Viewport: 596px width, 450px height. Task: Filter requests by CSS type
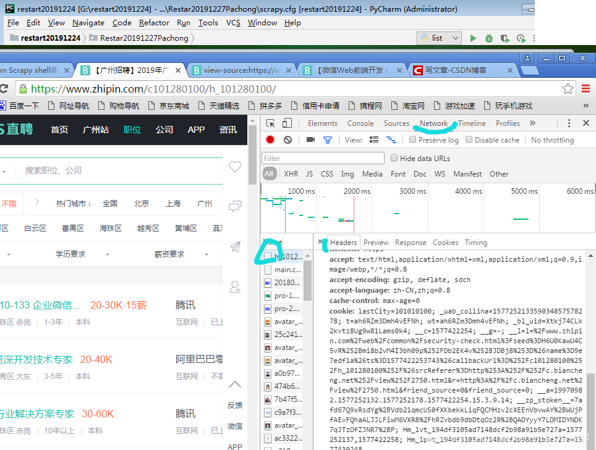point(327,174)
